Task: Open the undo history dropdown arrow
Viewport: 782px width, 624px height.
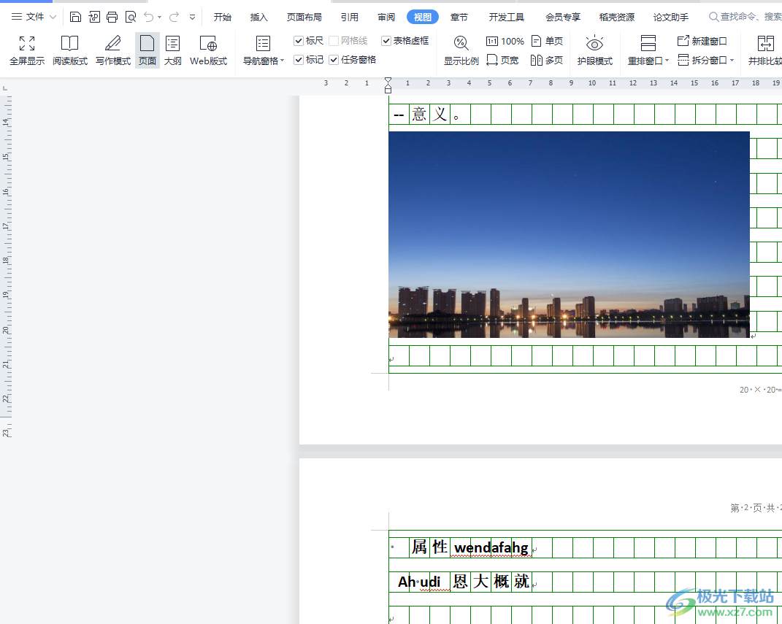Action: tap(160, 17)
